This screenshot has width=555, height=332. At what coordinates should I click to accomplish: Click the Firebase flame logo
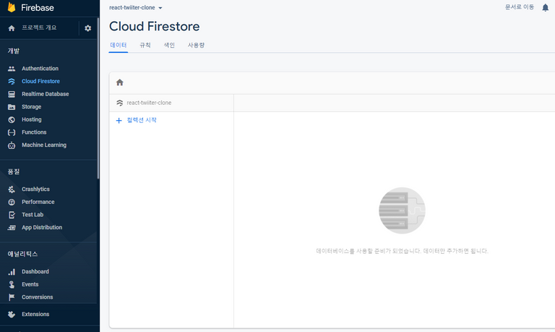click(x=12, y=7)
